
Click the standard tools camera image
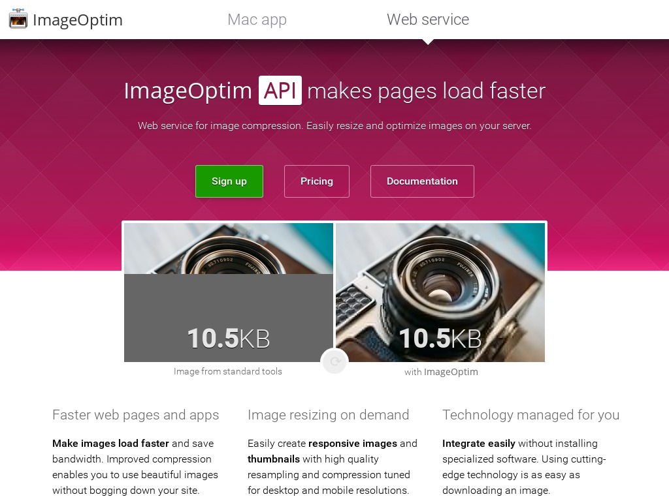(x=229, y=292)
